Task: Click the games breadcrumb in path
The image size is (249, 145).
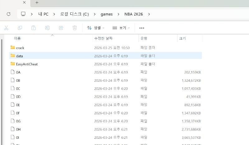Action: 106,14
